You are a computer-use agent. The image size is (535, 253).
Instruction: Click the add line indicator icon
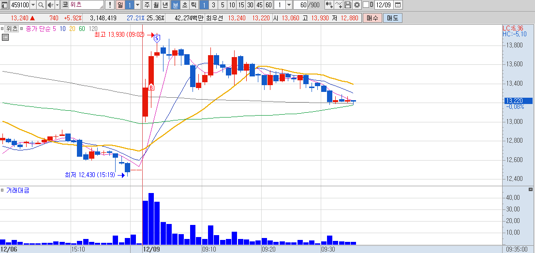[339, 5]
